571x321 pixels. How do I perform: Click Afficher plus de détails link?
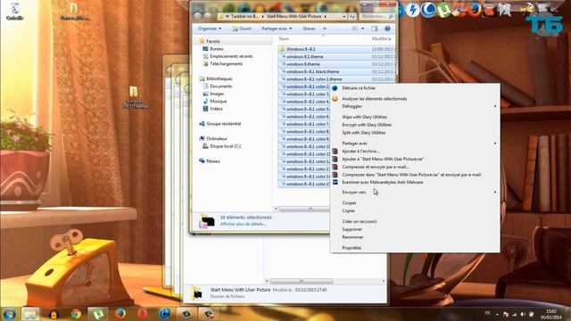pyautogui.click(x=243, y=224)
